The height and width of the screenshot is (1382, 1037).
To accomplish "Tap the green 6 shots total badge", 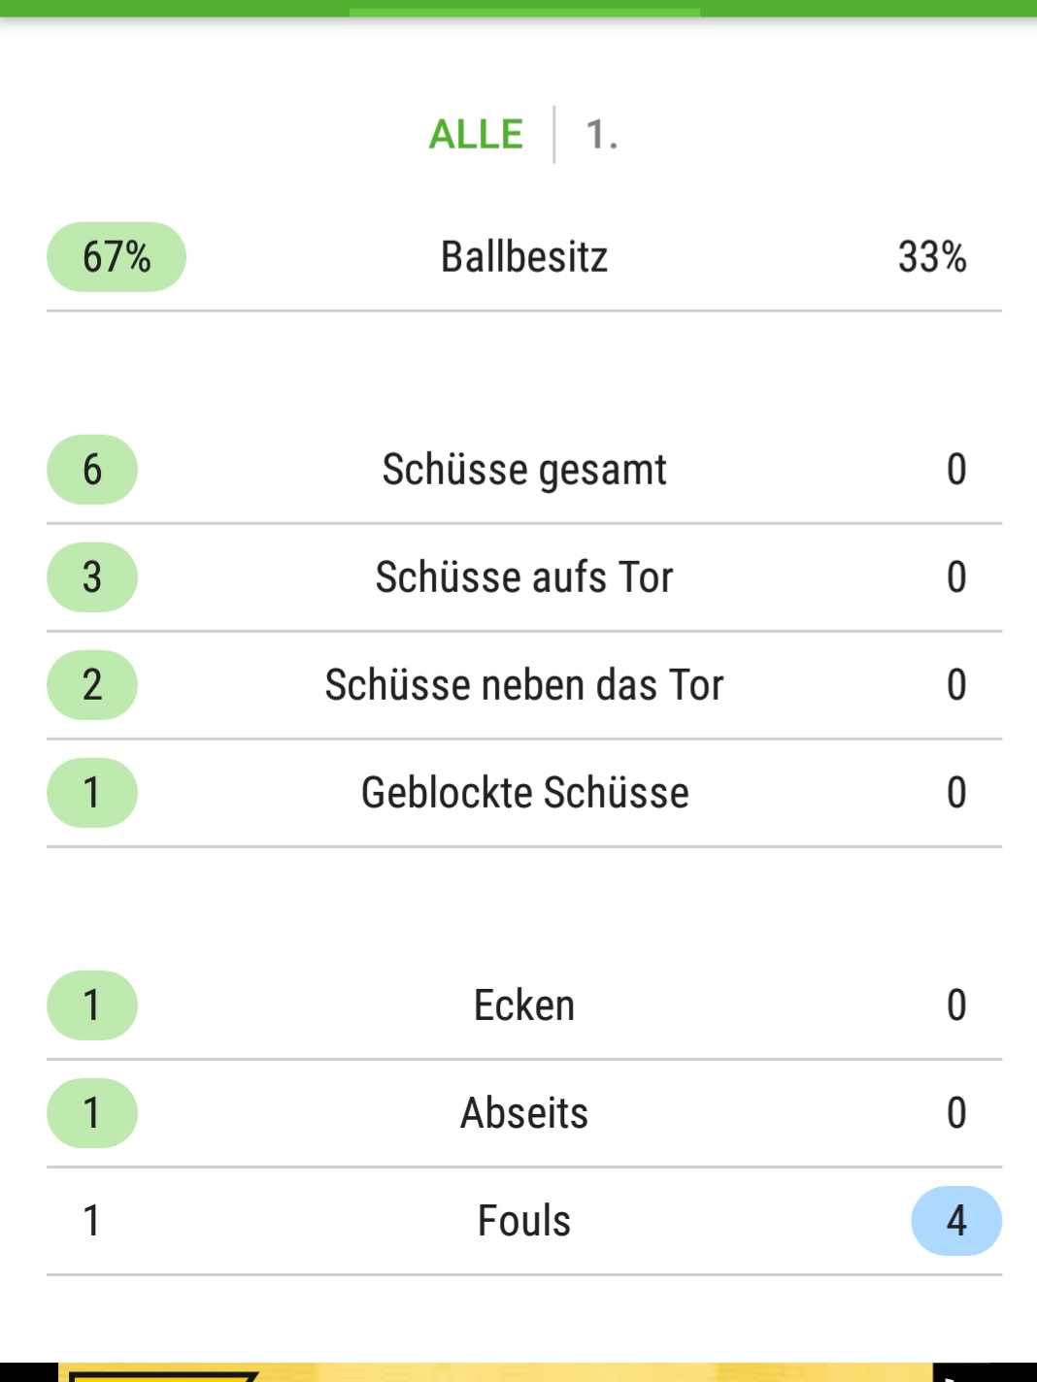I will 92,470.
